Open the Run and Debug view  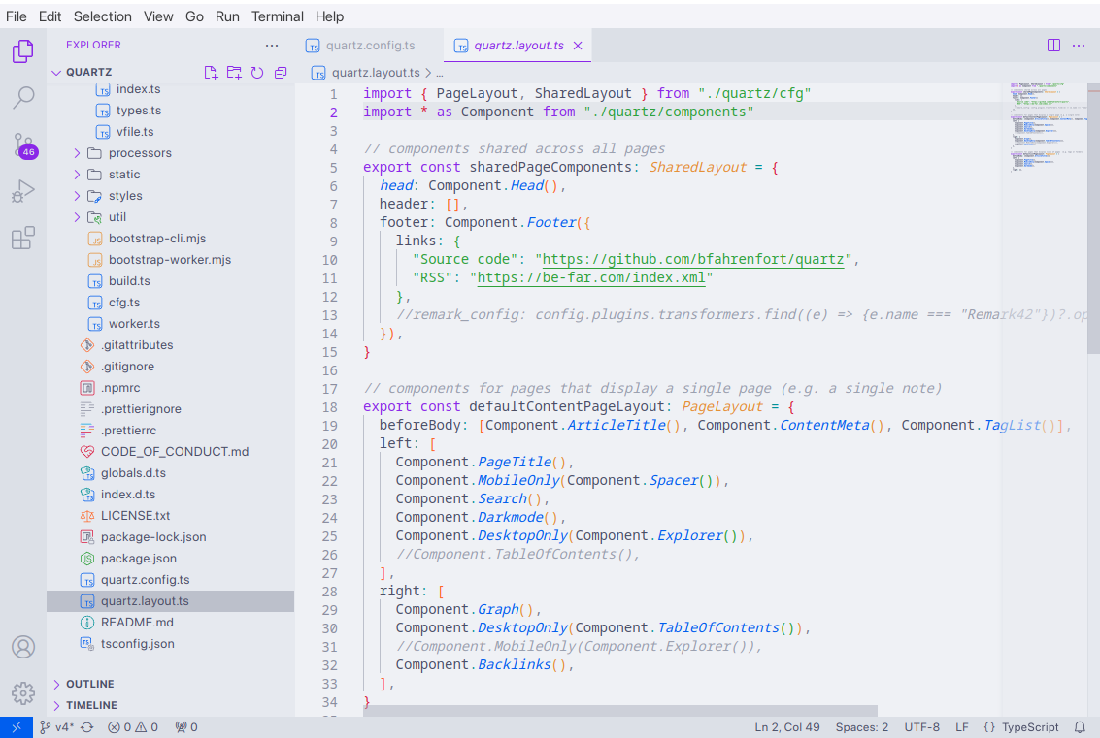(23, 191)
